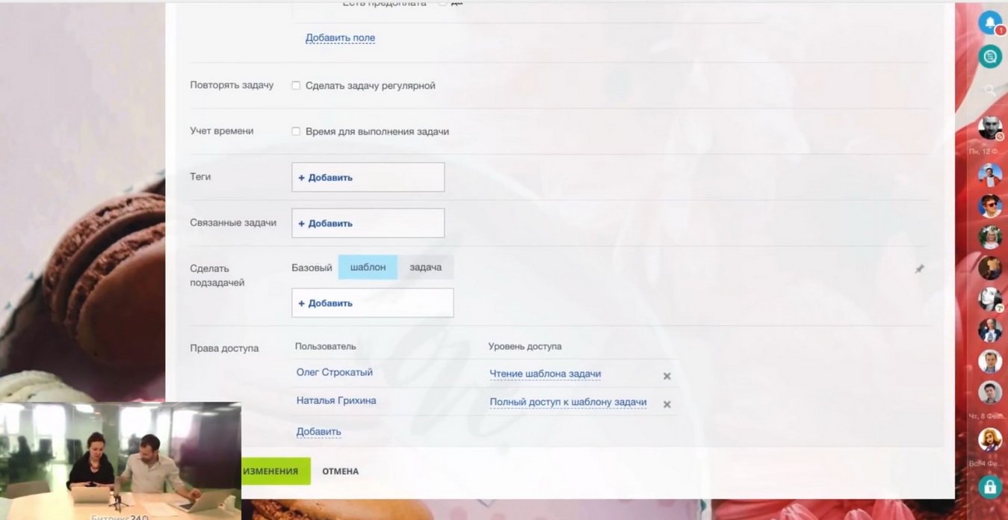This screenshot has height=520, width=1008.
Task: Click 'Добавить' under access rights users
Action: click(x=318, y=431)
